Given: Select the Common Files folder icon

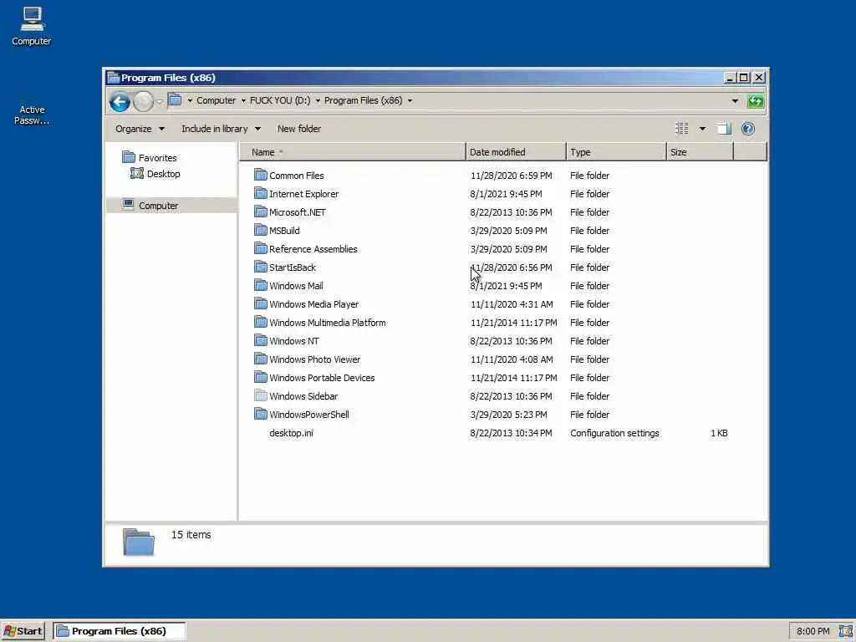Looking at the screenshot, I should tap(261, 175).
